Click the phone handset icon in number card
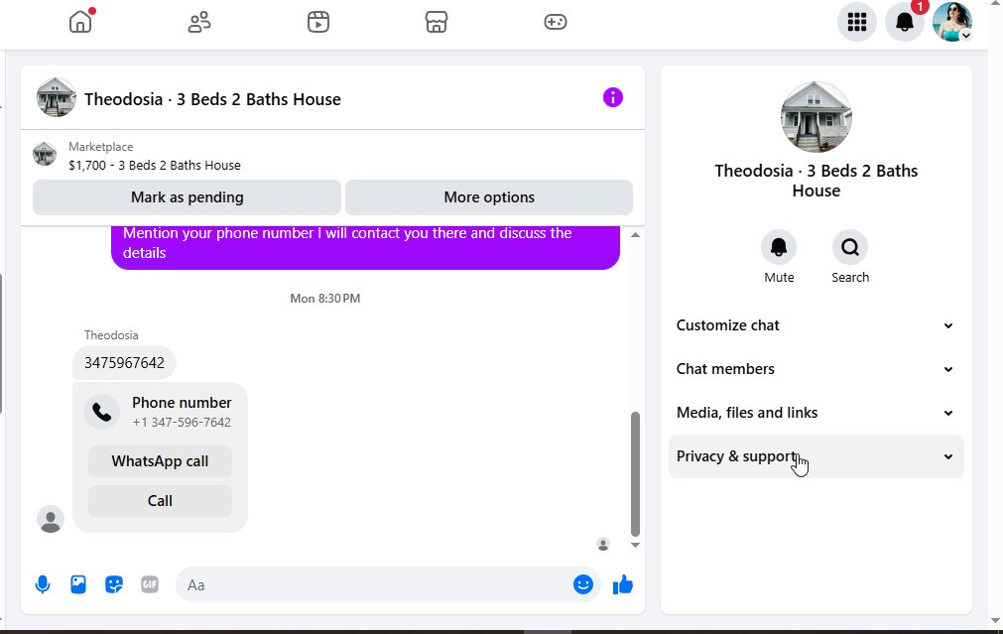 [102, 412]
